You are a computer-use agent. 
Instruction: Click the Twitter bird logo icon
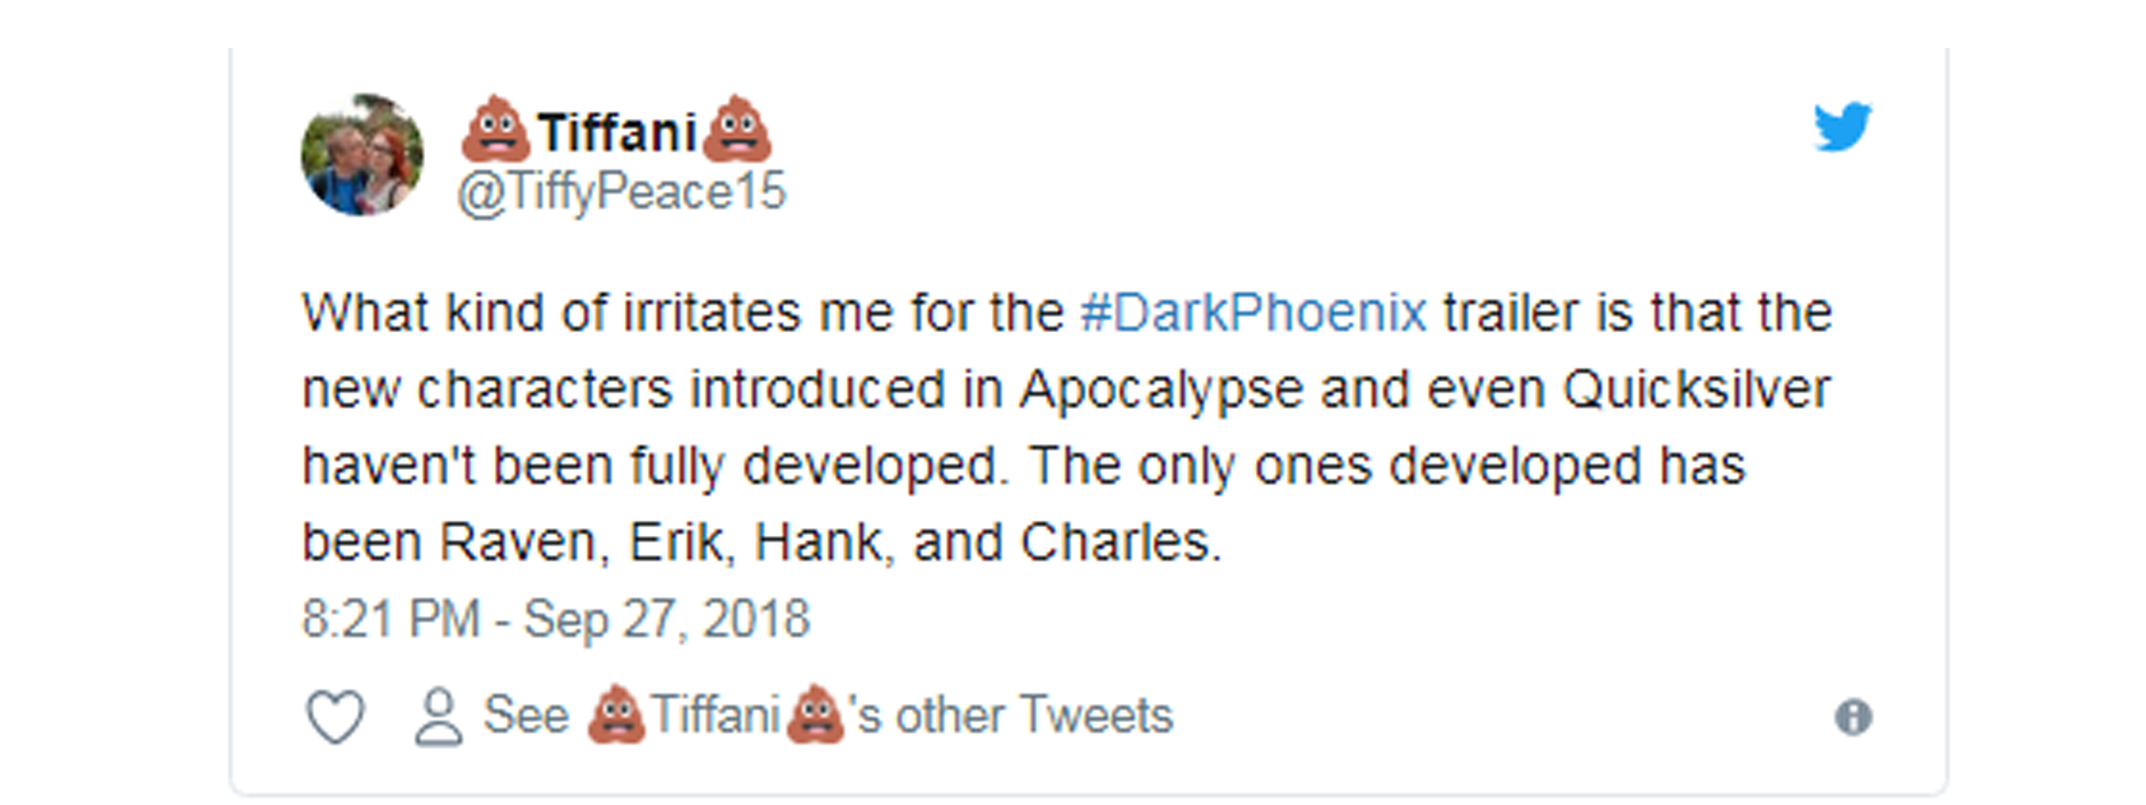pyautogui.click(x=1843, y=127)
